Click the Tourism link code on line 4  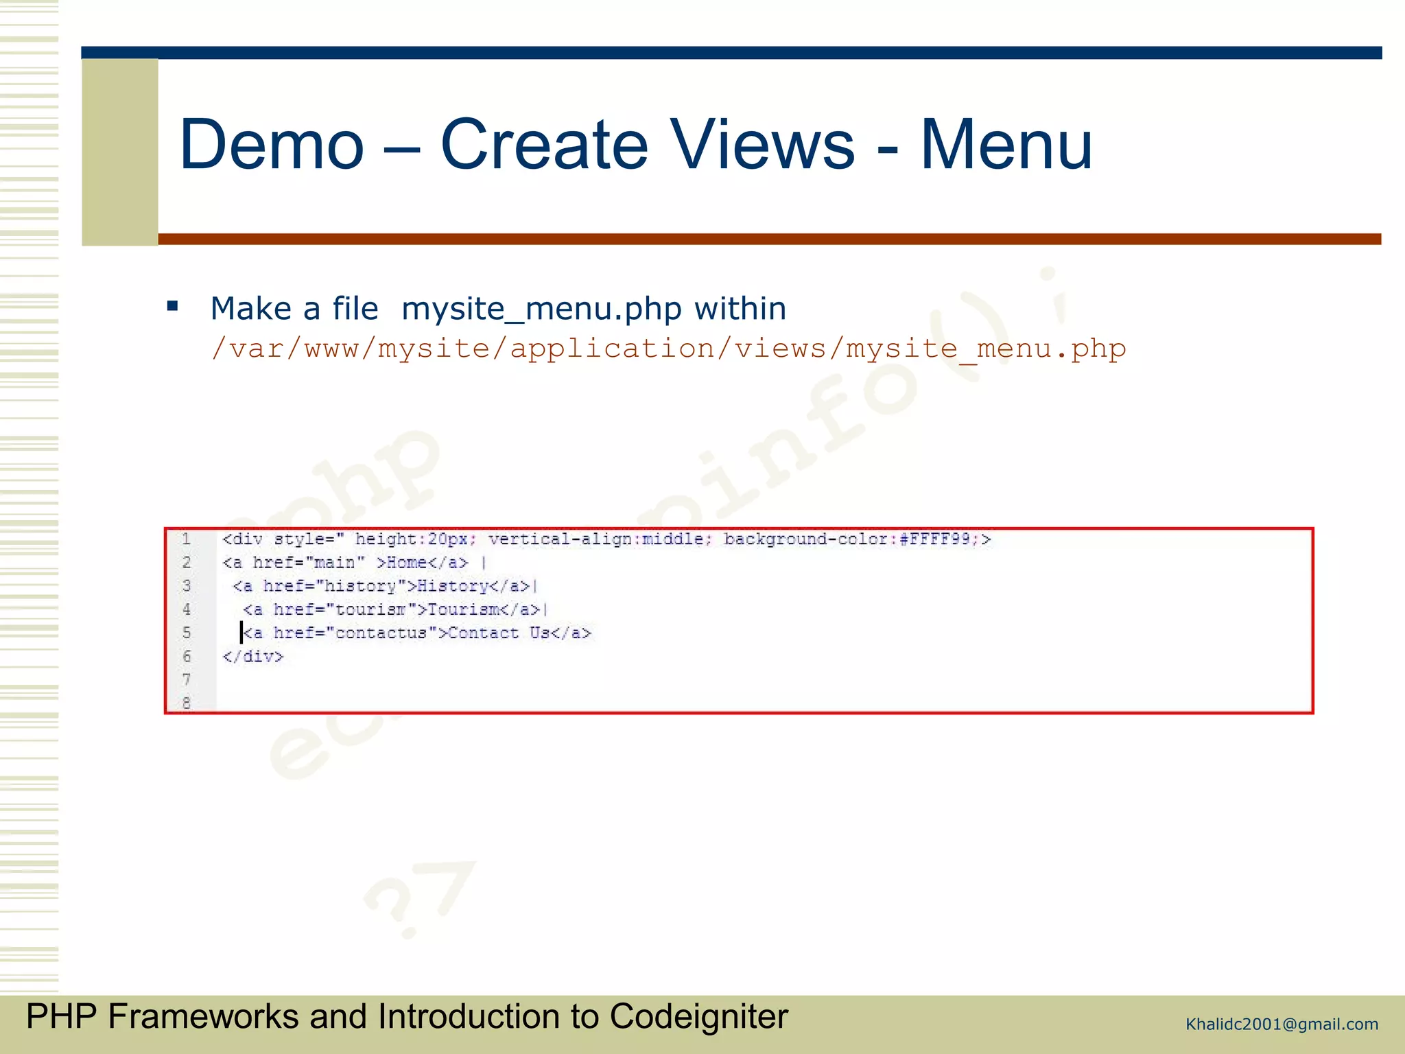click(395, 609)
